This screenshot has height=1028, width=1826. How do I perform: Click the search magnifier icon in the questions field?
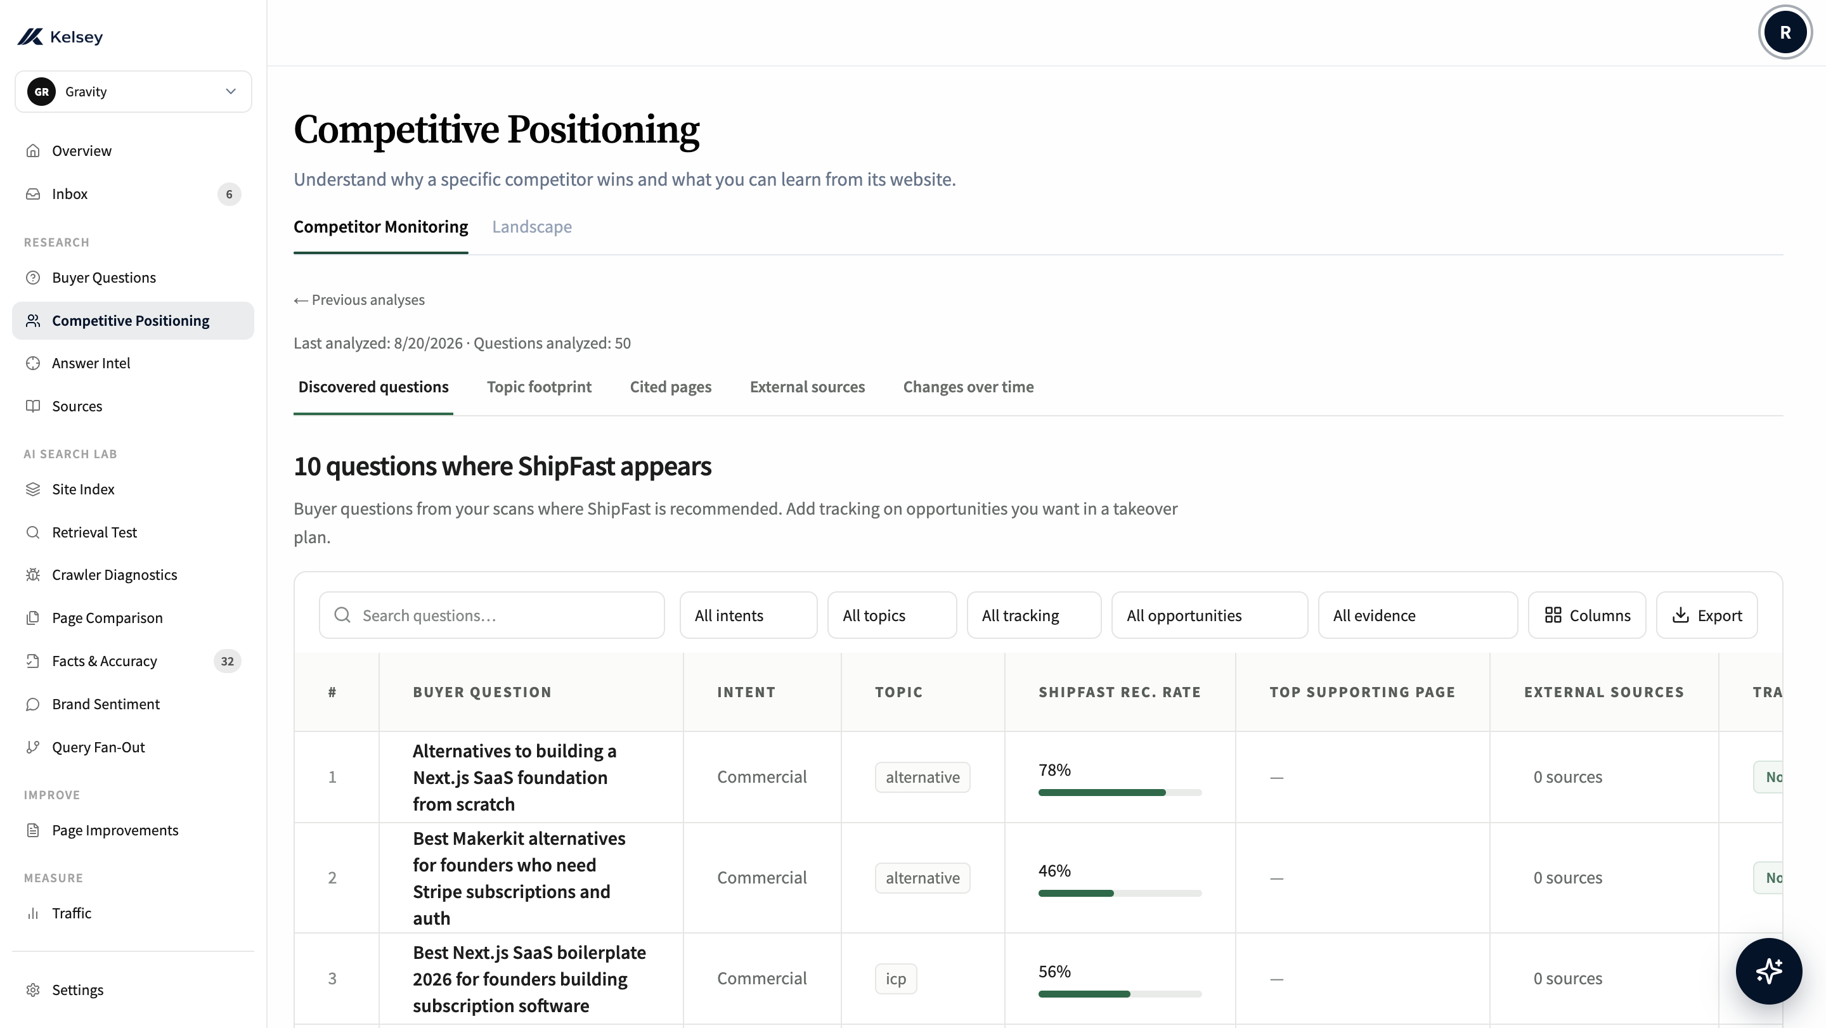pos(342,615)
